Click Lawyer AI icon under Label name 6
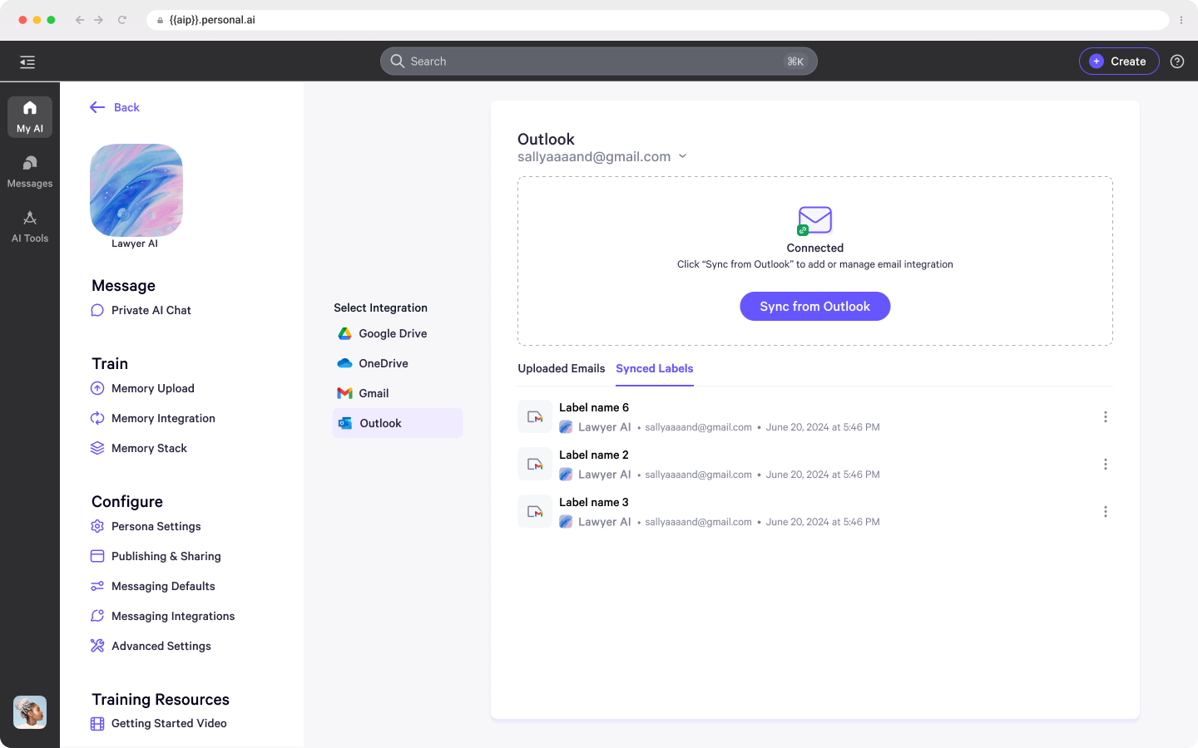This screenshot has height=748, width=1198. point(566,427)
